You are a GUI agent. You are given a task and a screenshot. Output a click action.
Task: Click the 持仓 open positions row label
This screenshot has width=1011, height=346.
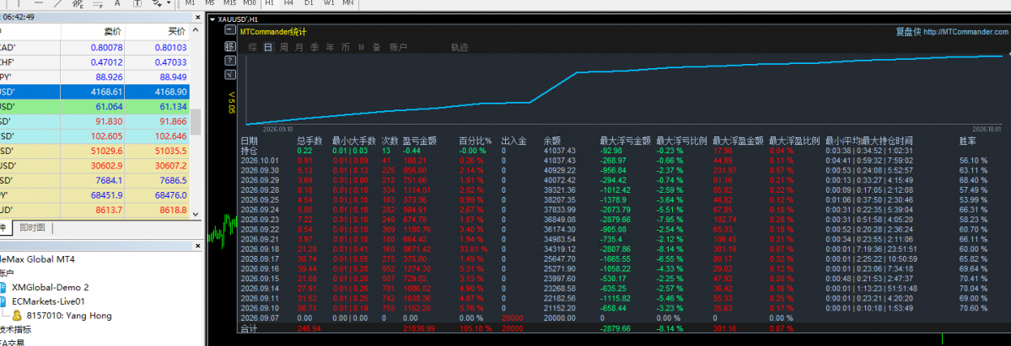(249, 150)
